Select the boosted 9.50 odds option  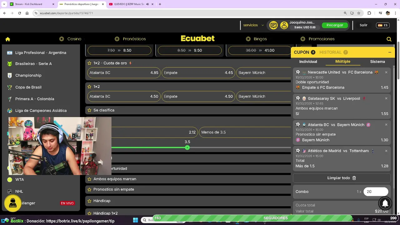(190, 50)
